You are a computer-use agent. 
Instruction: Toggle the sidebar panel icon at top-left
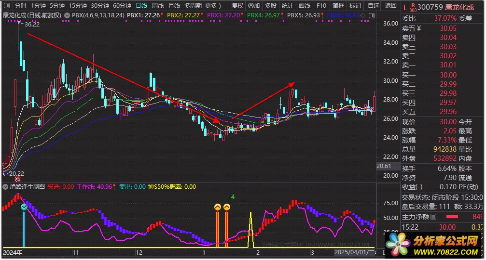pyautogui.click(x=7, y=6)
